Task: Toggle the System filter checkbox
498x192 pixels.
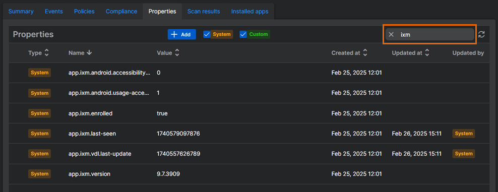Action: coord(207,34)
